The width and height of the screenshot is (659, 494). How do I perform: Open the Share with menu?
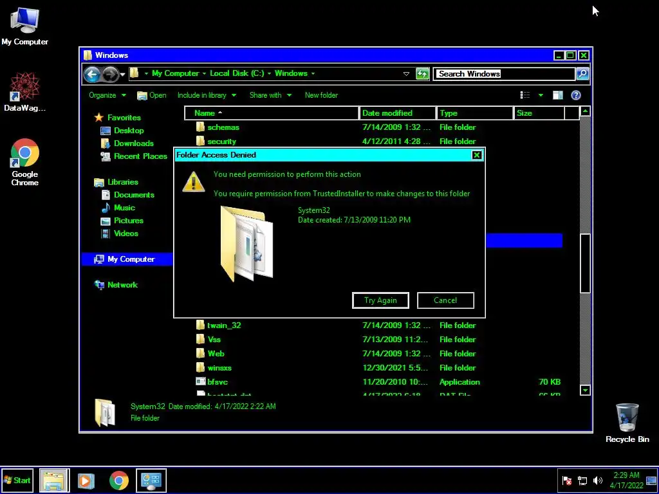[270, 95]
